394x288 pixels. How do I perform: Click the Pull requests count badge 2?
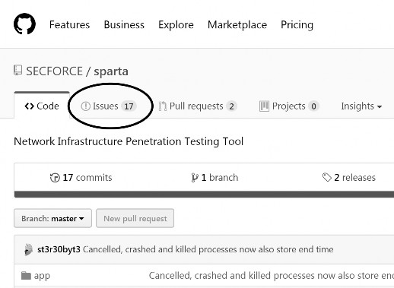(x=231, y=106)
